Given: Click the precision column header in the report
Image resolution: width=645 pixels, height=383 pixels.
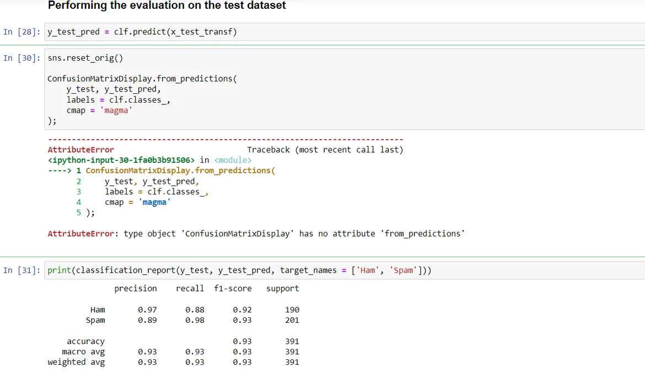Looking at the screenshot, I should coord(136,289).
